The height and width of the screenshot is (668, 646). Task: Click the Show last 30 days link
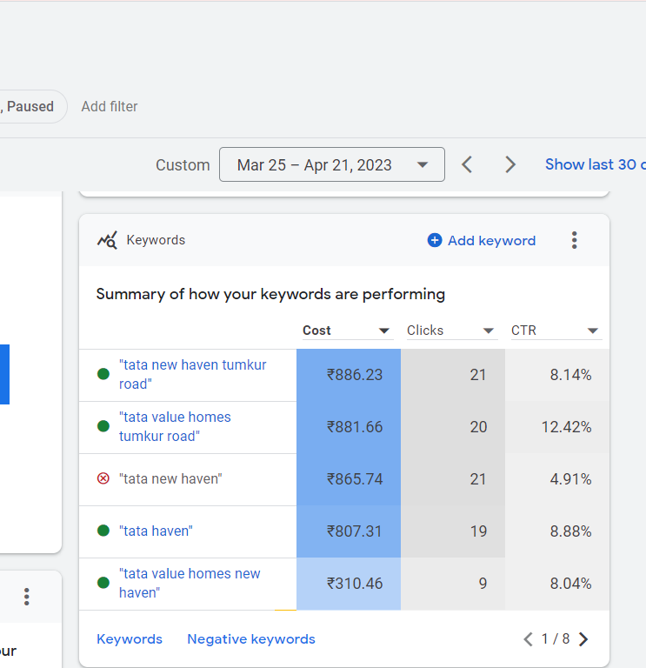coord(596,164)
